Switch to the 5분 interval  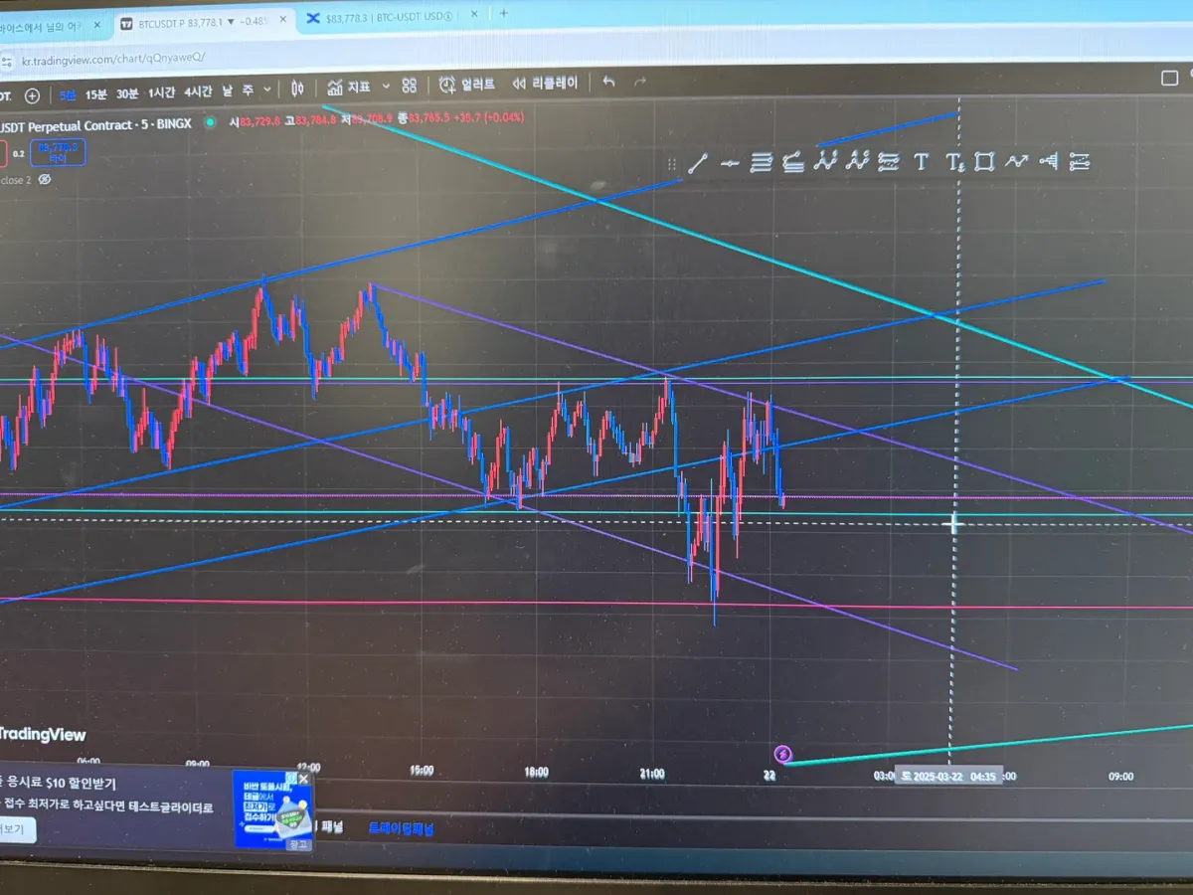point(66,94)
